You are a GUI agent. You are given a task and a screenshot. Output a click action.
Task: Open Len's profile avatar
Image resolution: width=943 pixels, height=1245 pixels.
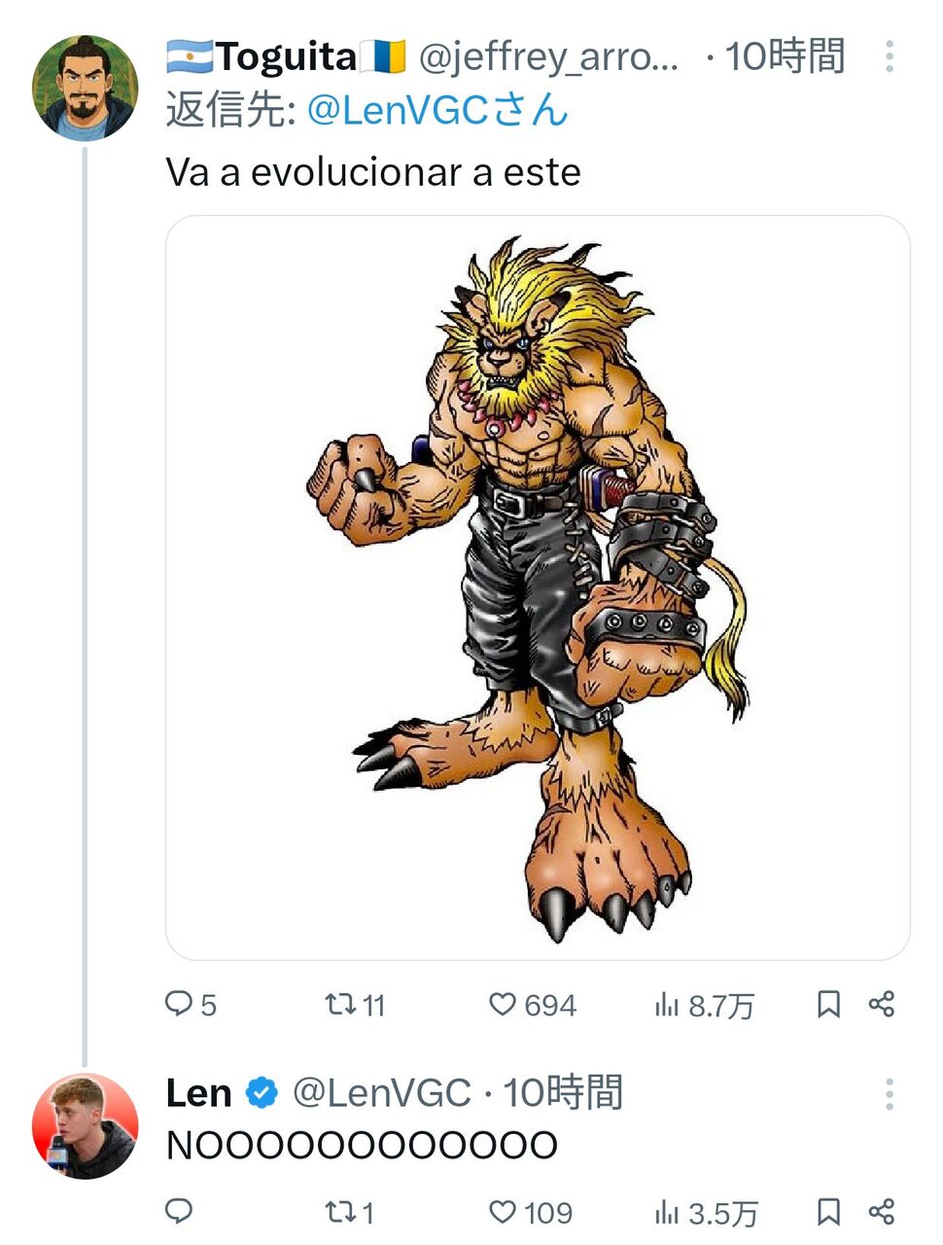pyautogui.click(x=86, y=1126)
